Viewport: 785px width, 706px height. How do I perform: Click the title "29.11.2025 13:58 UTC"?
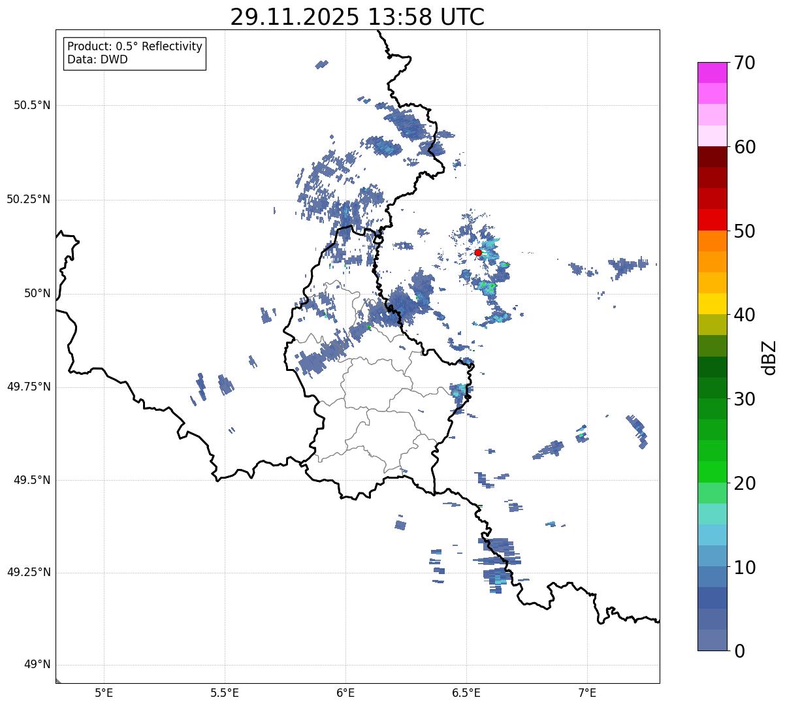[357, 17]
